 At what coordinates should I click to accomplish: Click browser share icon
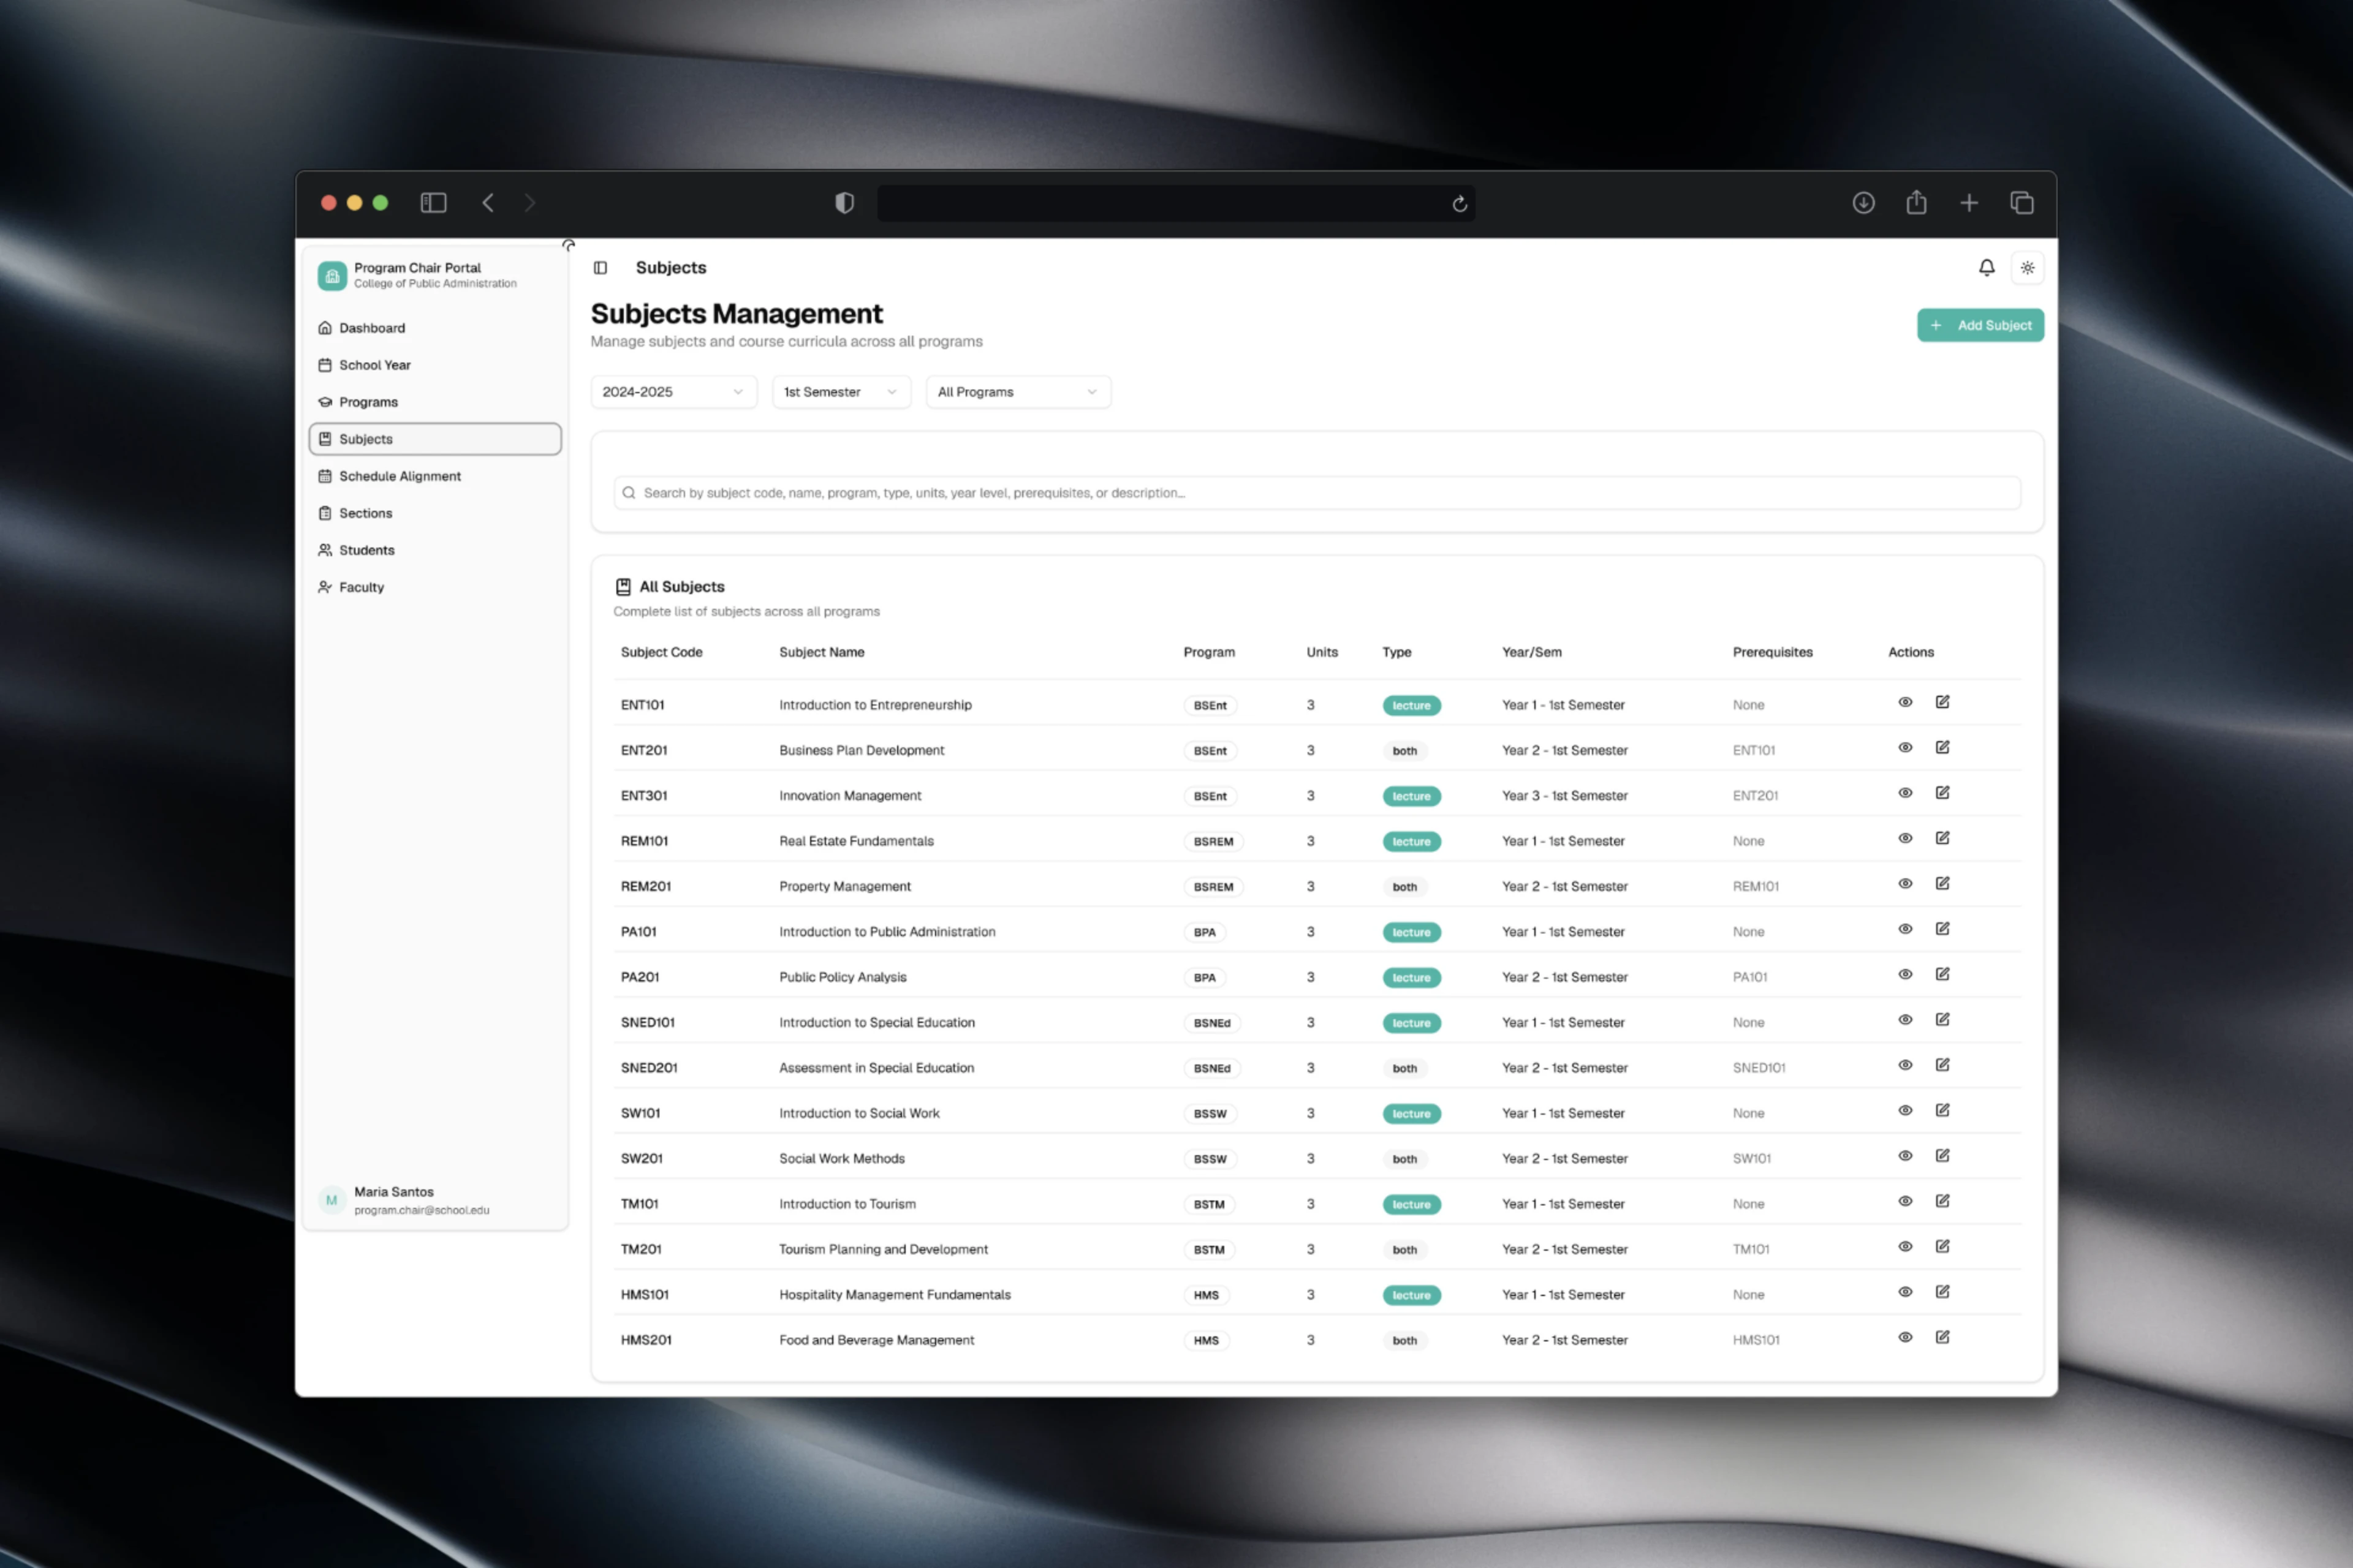(1916, 203)
